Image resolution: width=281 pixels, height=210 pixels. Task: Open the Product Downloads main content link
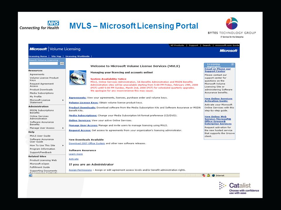pos(82,108)
